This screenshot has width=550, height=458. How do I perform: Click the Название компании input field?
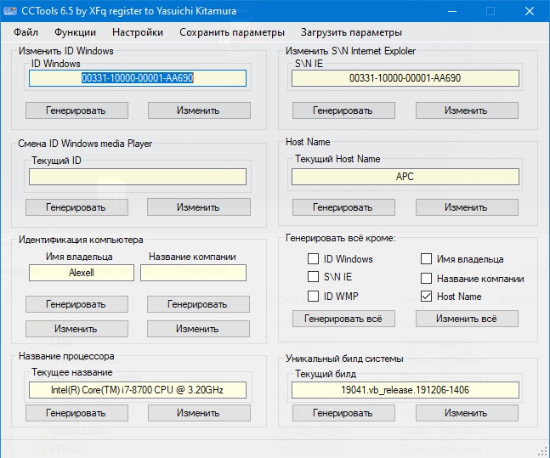click(x=193, y=273)
